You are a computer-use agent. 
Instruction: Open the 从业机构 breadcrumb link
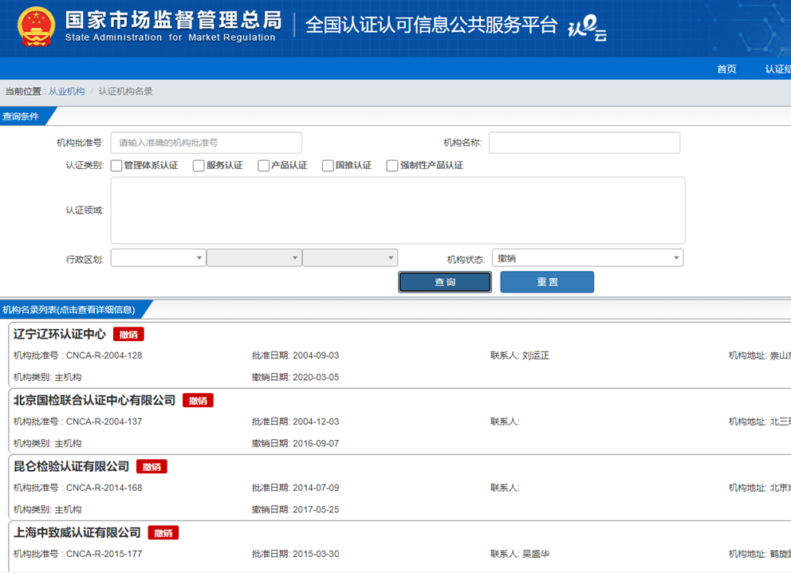(66, 91)
